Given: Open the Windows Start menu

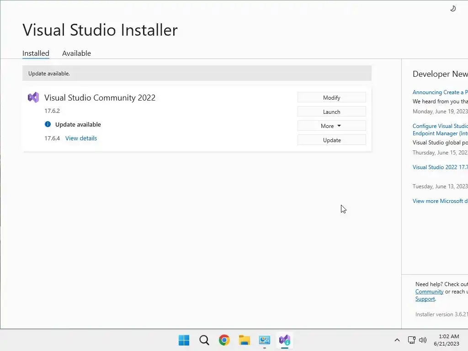Looking at the screenshot, I should pyautogui.click(x=184, y=340).
